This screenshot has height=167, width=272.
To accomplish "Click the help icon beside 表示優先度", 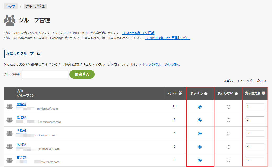I will pos(263,93).
